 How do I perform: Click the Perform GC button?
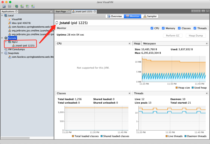(173, 36)
